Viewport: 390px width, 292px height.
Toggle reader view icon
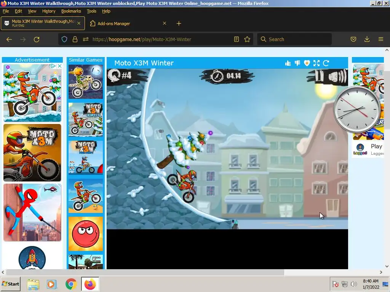237,39
